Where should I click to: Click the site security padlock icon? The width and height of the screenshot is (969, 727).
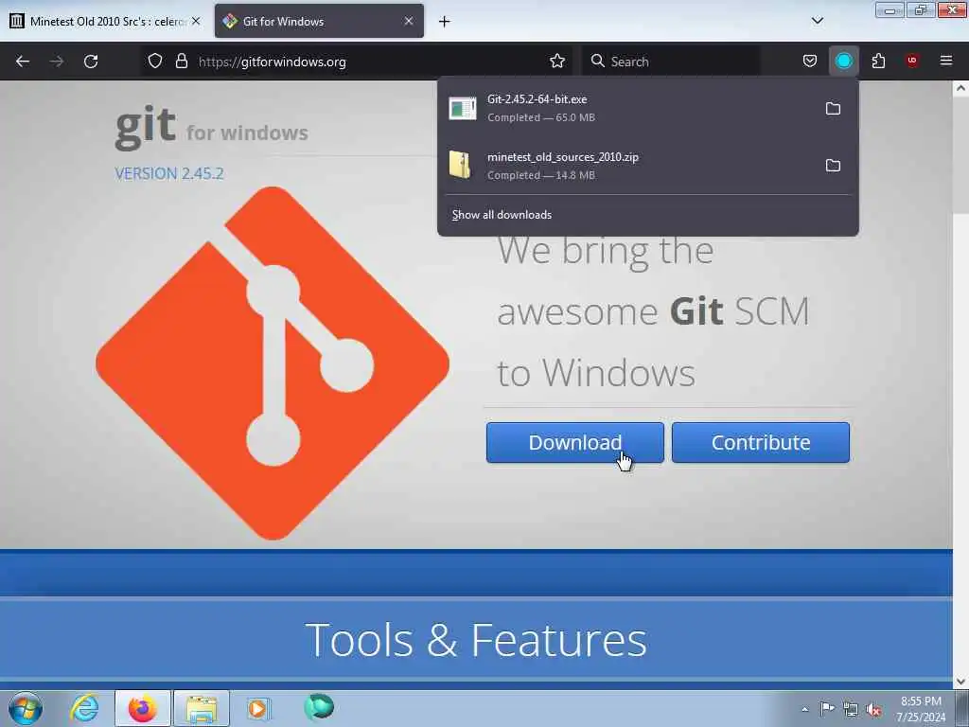tap(181, 62)
